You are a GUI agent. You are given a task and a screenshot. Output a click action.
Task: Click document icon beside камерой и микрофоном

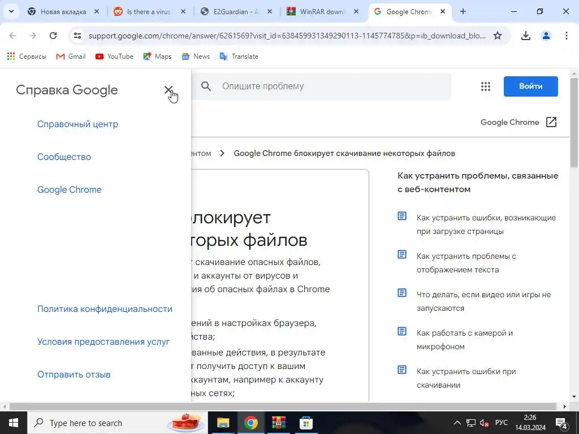click(x=402, y=331)
